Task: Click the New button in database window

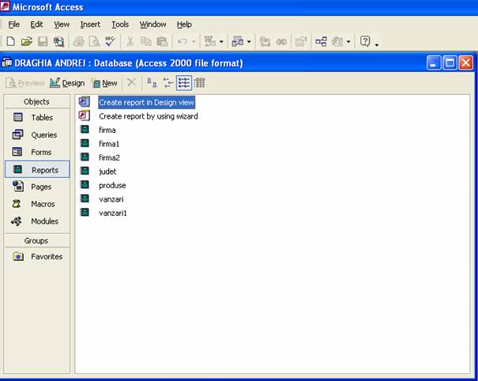Action: click(x=104, y=82)
